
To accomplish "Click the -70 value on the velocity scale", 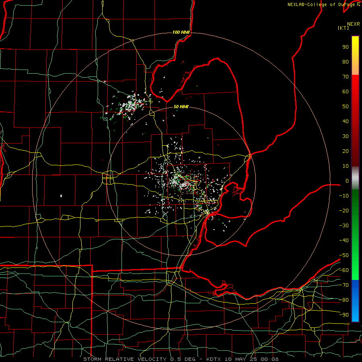I will (344, 285).
